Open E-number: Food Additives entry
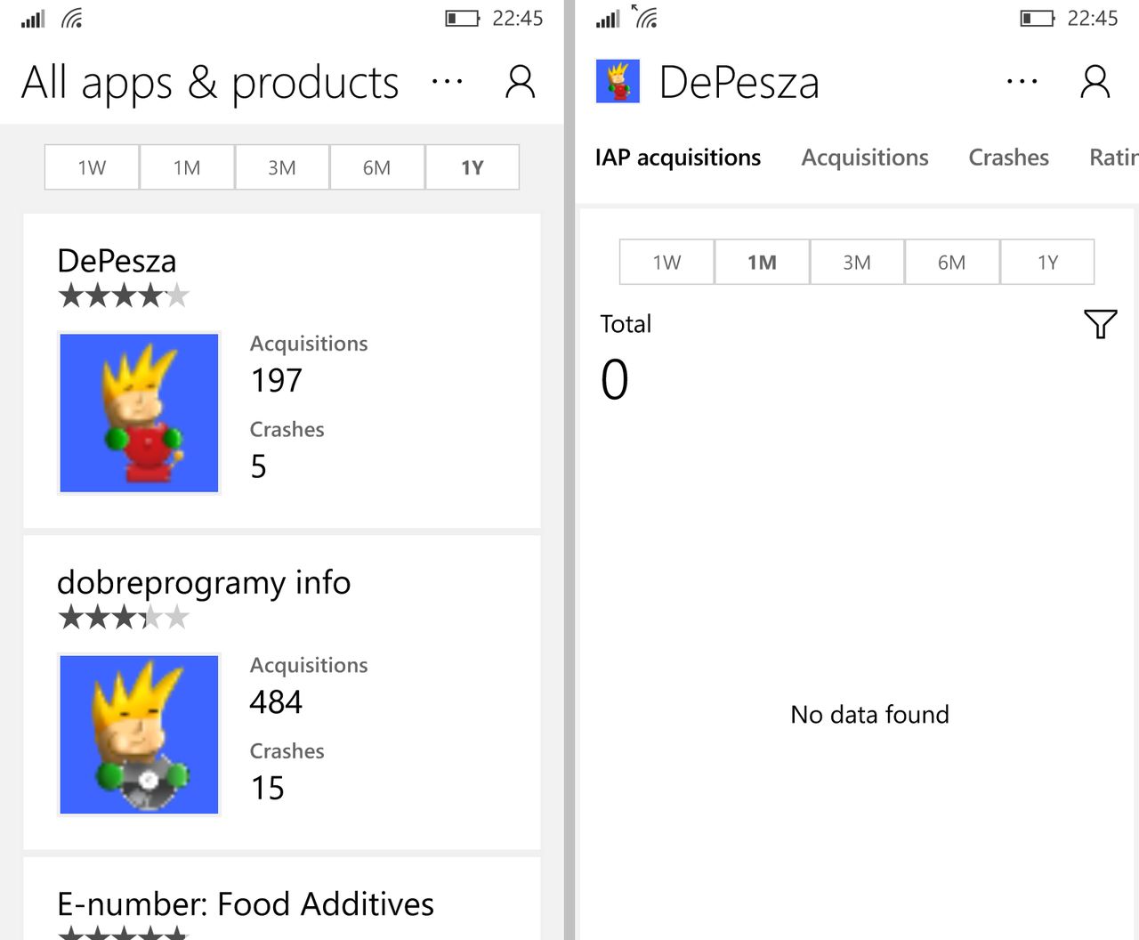 pyautogui.click(x=246, y=904)
